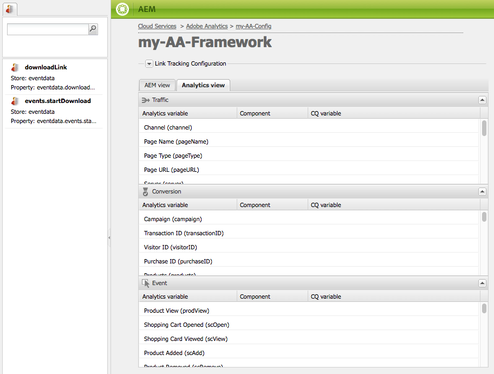Click the Traffic section arrow icon
This screenshot has width=494, height=374.
point(146,100)
